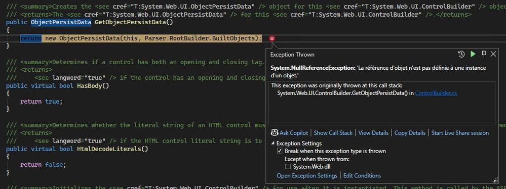Check the System.Web.dll checkbox
The width and height of the screenshot is (506, 189).
click(288, 166)
